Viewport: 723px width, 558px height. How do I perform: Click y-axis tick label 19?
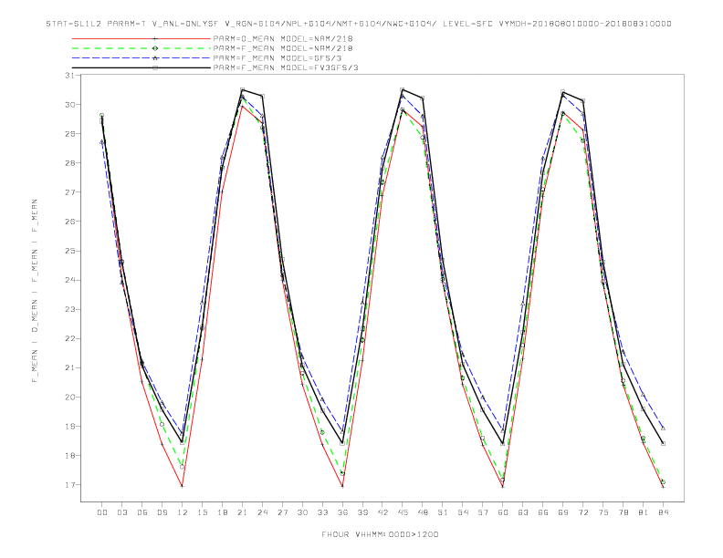[x=69, y=427]
